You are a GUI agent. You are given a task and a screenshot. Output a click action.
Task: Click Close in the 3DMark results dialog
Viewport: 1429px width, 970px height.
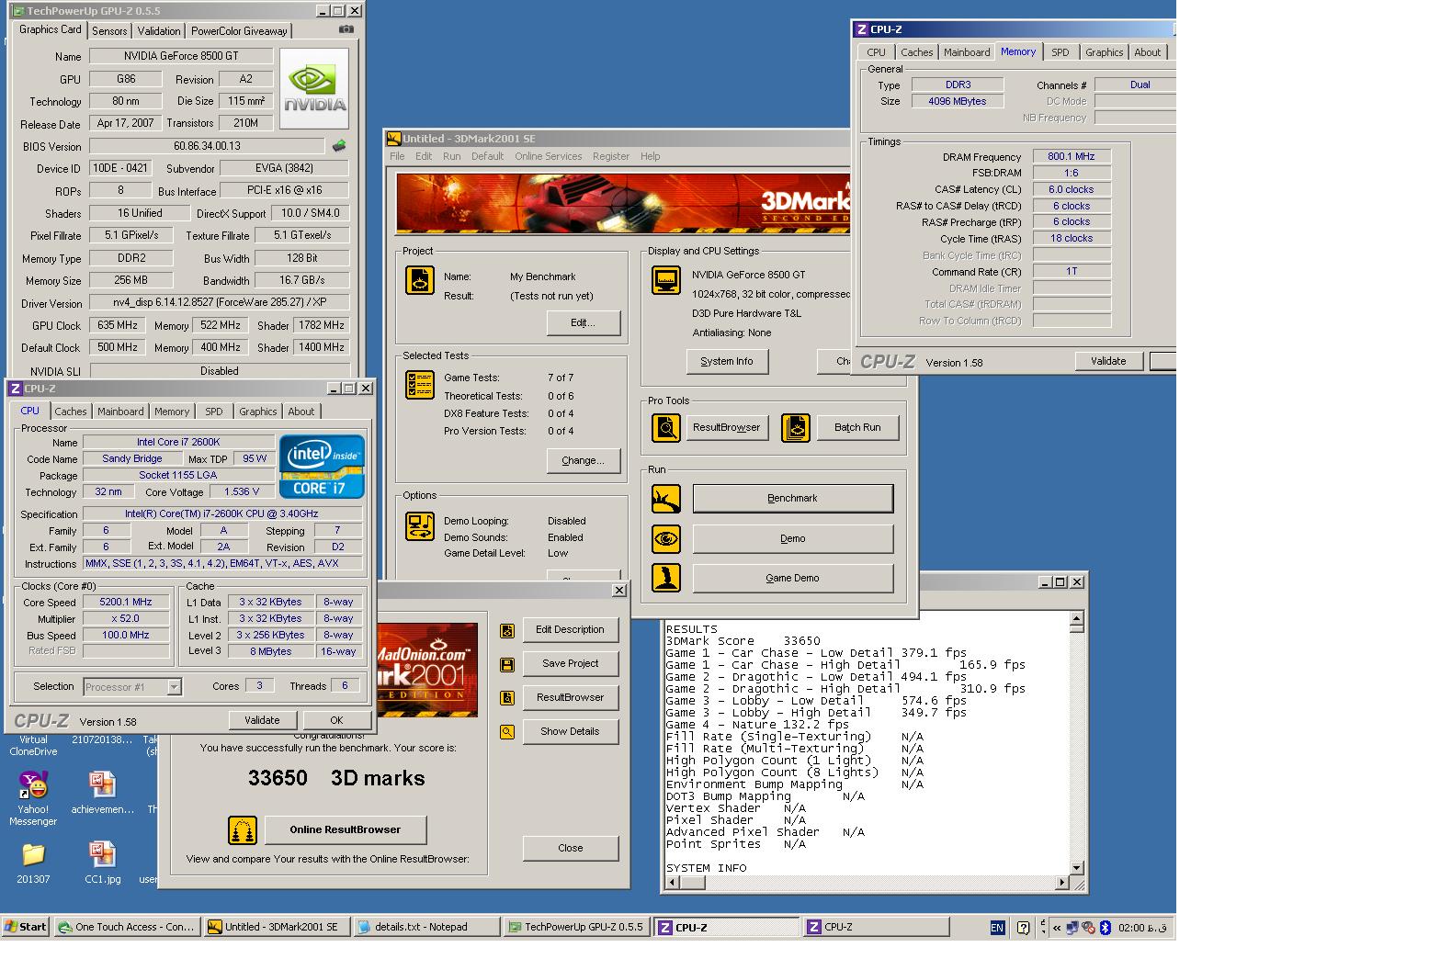tap(570, 849)
